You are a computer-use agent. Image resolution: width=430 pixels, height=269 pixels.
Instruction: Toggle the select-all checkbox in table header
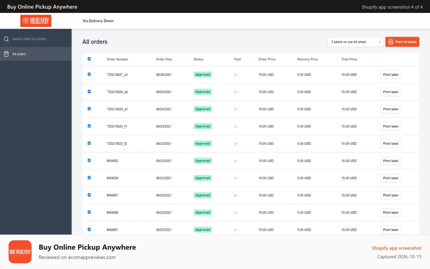pos(89,59)
